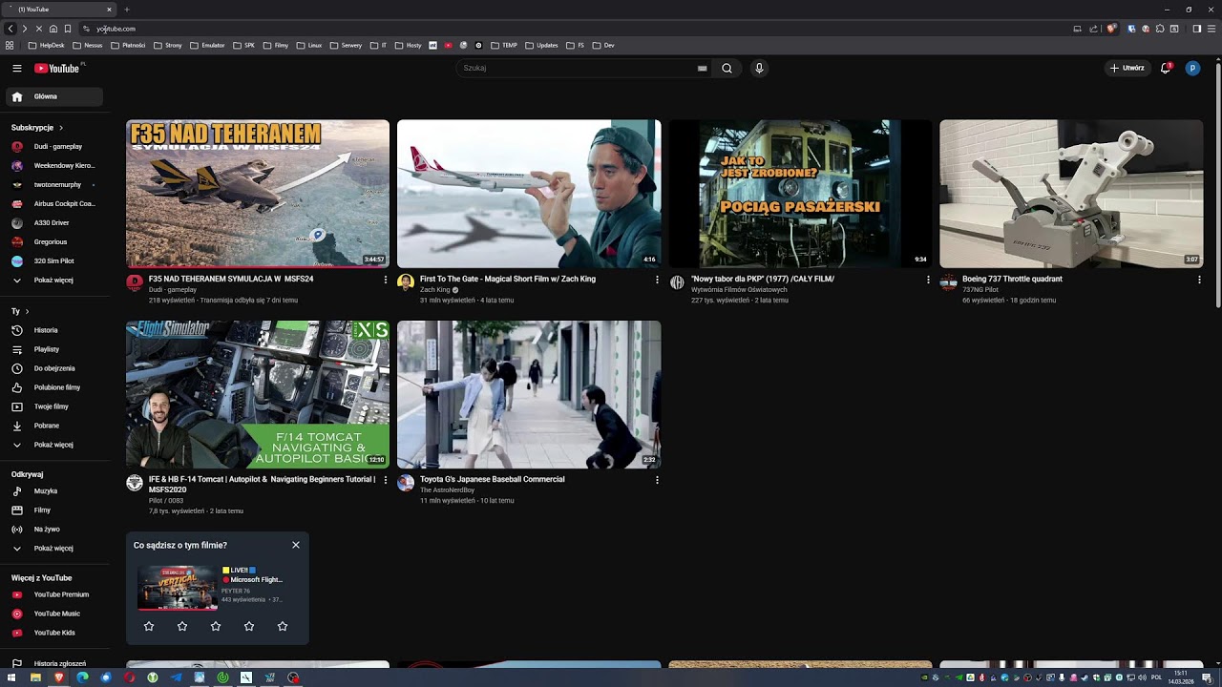Open the Toyota G's Japanese Baseball Commercial title
The width and height of the screenshot is (1222, 687).
coord(493,480)
